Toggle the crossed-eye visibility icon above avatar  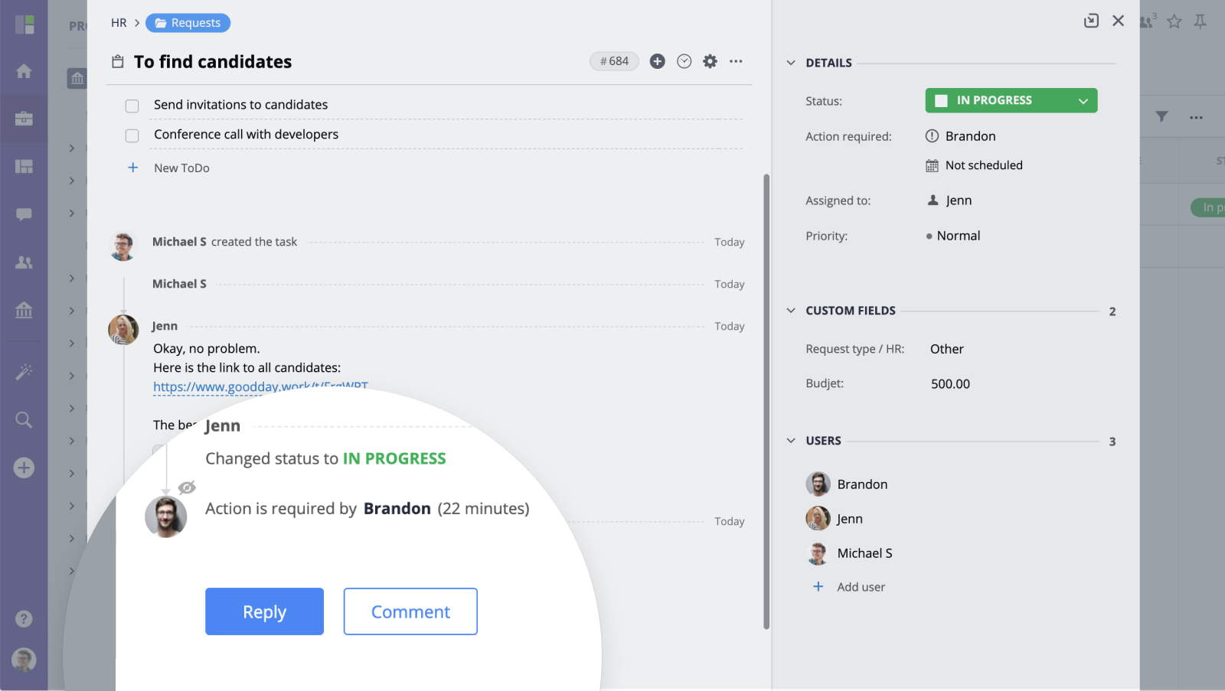pyautogui.click(x=187, y=487)
